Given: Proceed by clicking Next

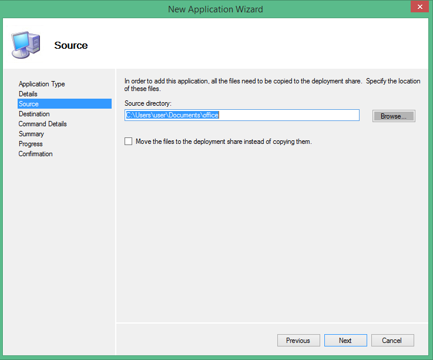Looking at the screenshot, I should click(345, 341).
